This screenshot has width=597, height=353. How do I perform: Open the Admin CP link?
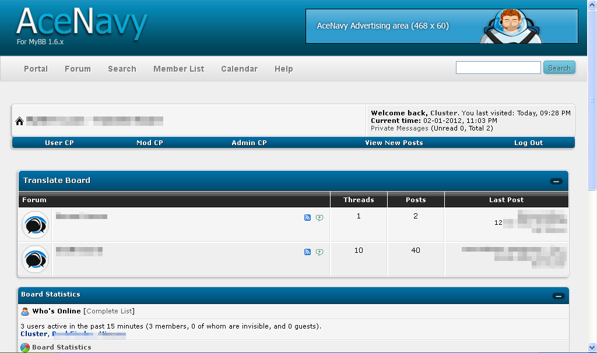click(249, 143)
